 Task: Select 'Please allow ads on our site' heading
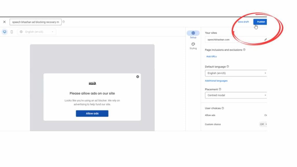(92, 93)
